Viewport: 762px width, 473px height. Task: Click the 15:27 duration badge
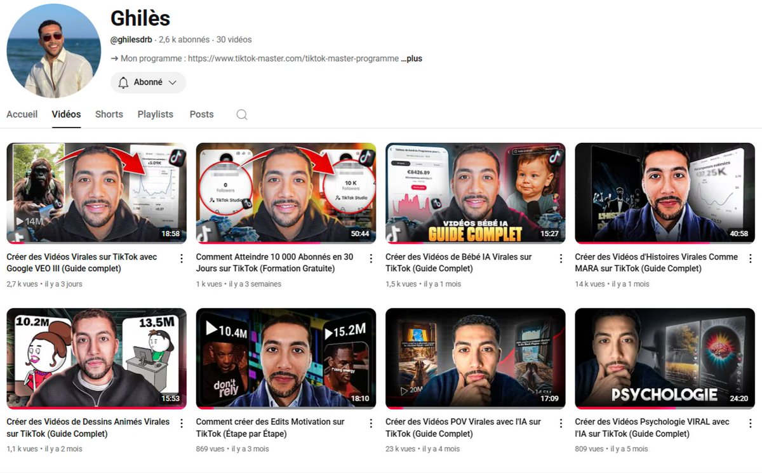549,234
